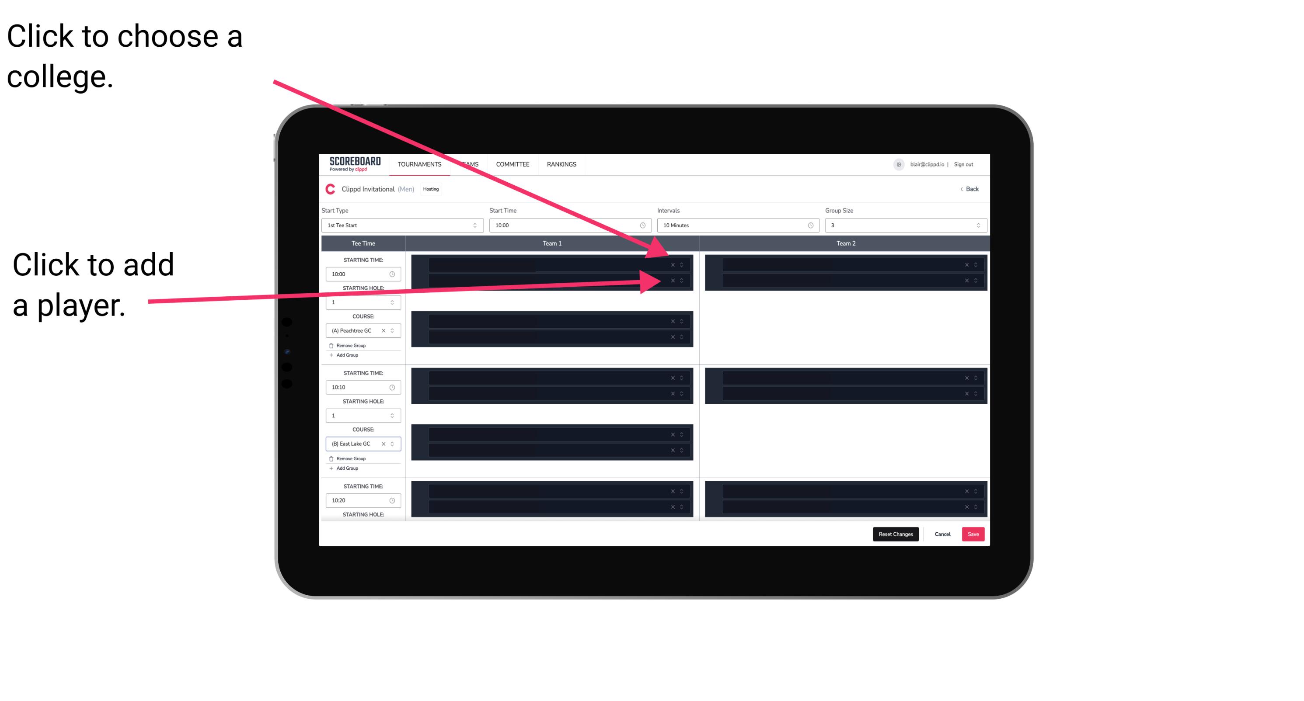Select the RANKINGS tab
This screenshot has width=1304, height=701.
pos(563,164)
